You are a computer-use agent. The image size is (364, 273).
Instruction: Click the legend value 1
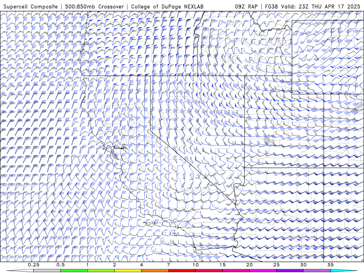[87, 265]
